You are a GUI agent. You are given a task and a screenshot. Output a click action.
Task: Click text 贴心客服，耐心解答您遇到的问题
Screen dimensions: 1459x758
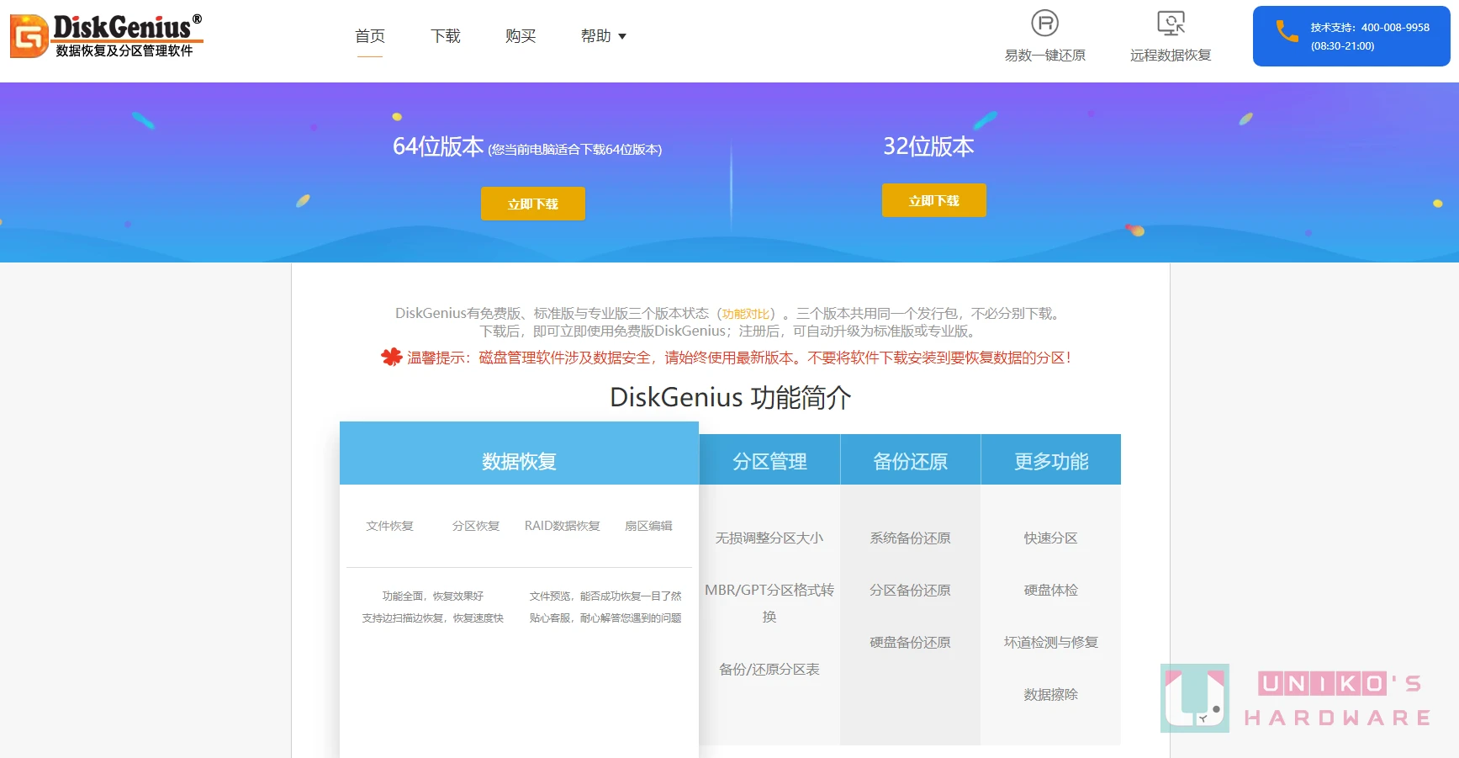[605, 618]
